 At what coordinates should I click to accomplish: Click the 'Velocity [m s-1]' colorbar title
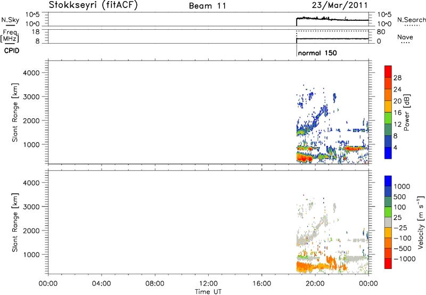[x=421, y=222]
